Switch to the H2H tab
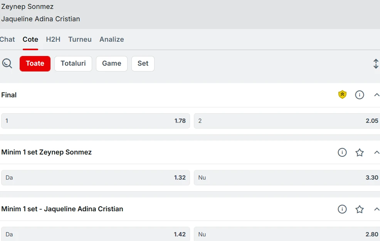 (53, 39)
